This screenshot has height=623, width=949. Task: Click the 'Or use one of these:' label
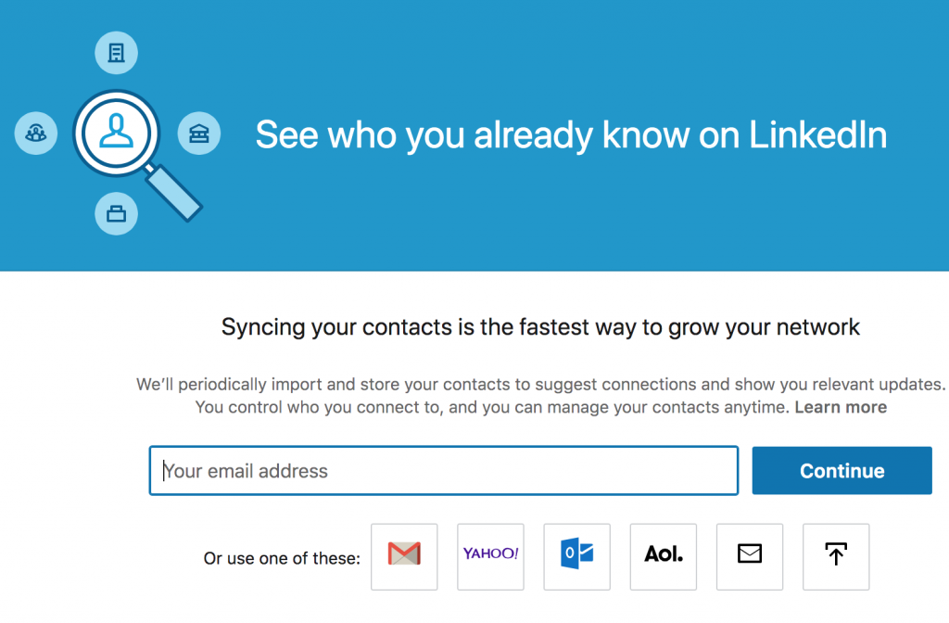pos(282,558)
